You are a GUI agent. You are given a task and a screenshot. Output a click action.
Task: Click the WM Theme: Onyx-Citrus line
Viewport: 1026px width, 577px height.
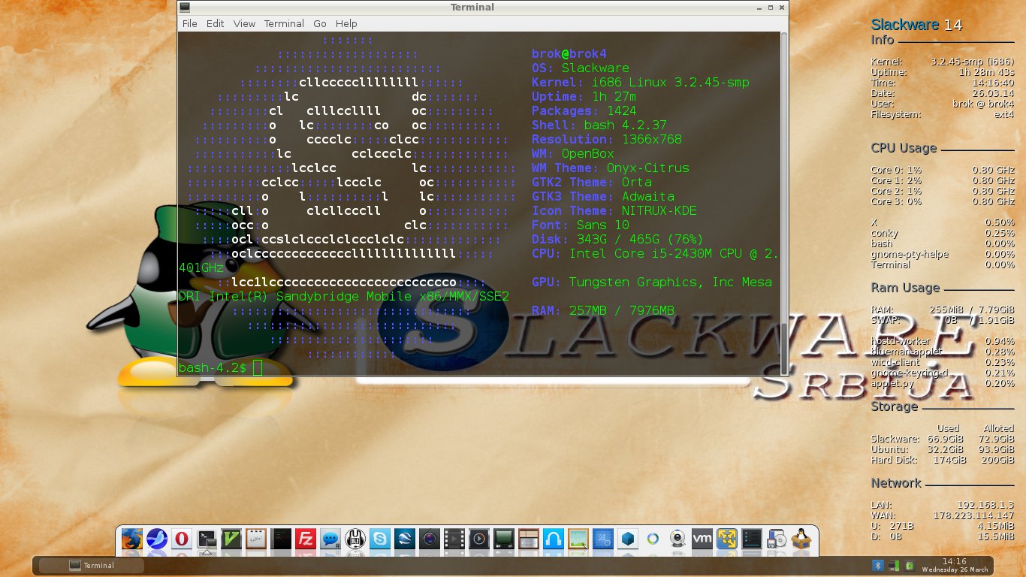(611, 168)
